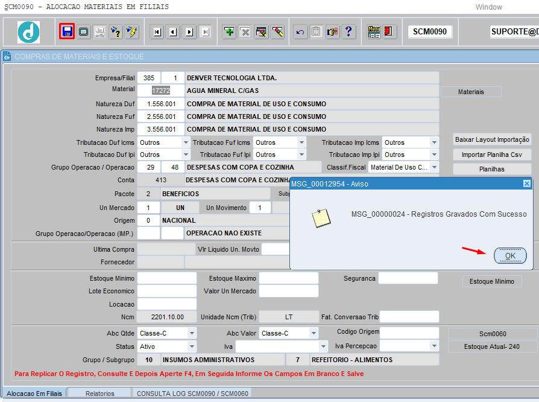Open the Menu toolbar icon
The width and height of the screenshot is (539, 402).
374,32
